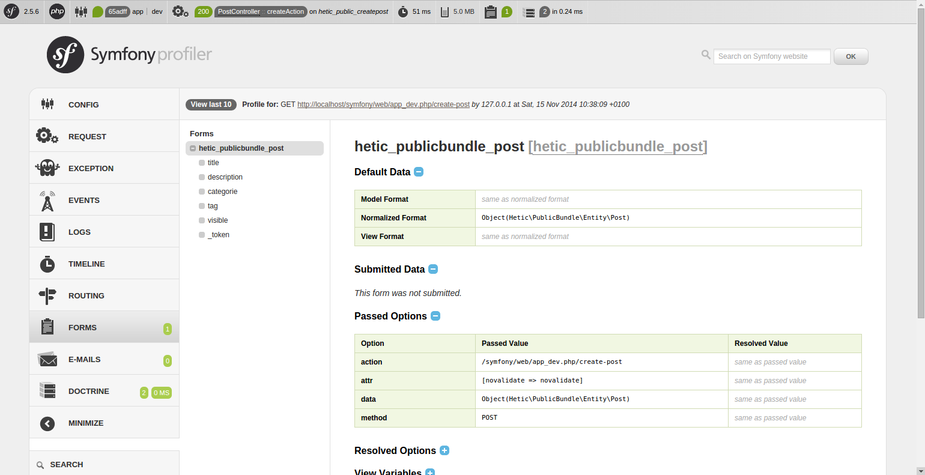Click the bracketed hetic_publicbundle_post type in the heading
Image resolution: width=925 pixels, height=475 pixels.
tap(617, 147)
